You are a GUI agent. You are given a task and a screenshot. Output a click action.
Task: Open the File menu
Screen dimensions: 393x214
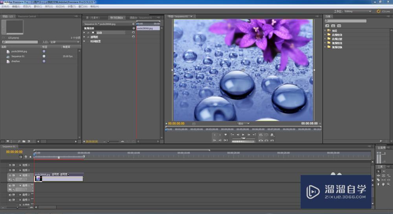(5, 7)
